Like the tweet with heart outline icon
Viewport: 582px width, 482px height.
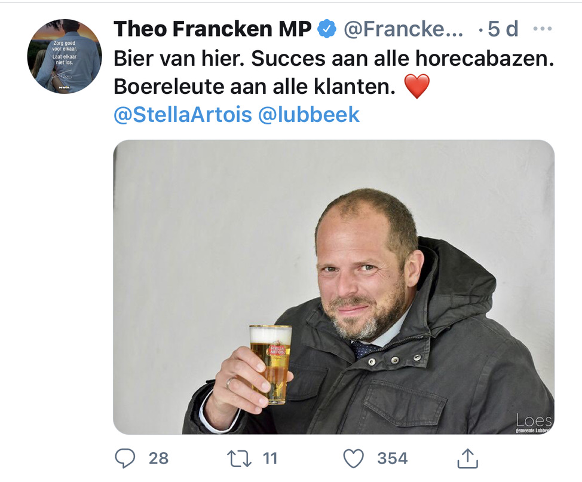click(354, 459)
